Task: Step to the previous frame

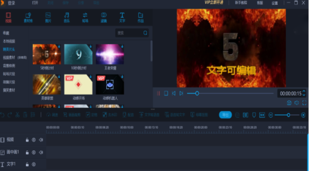Action: pos(173,94)
